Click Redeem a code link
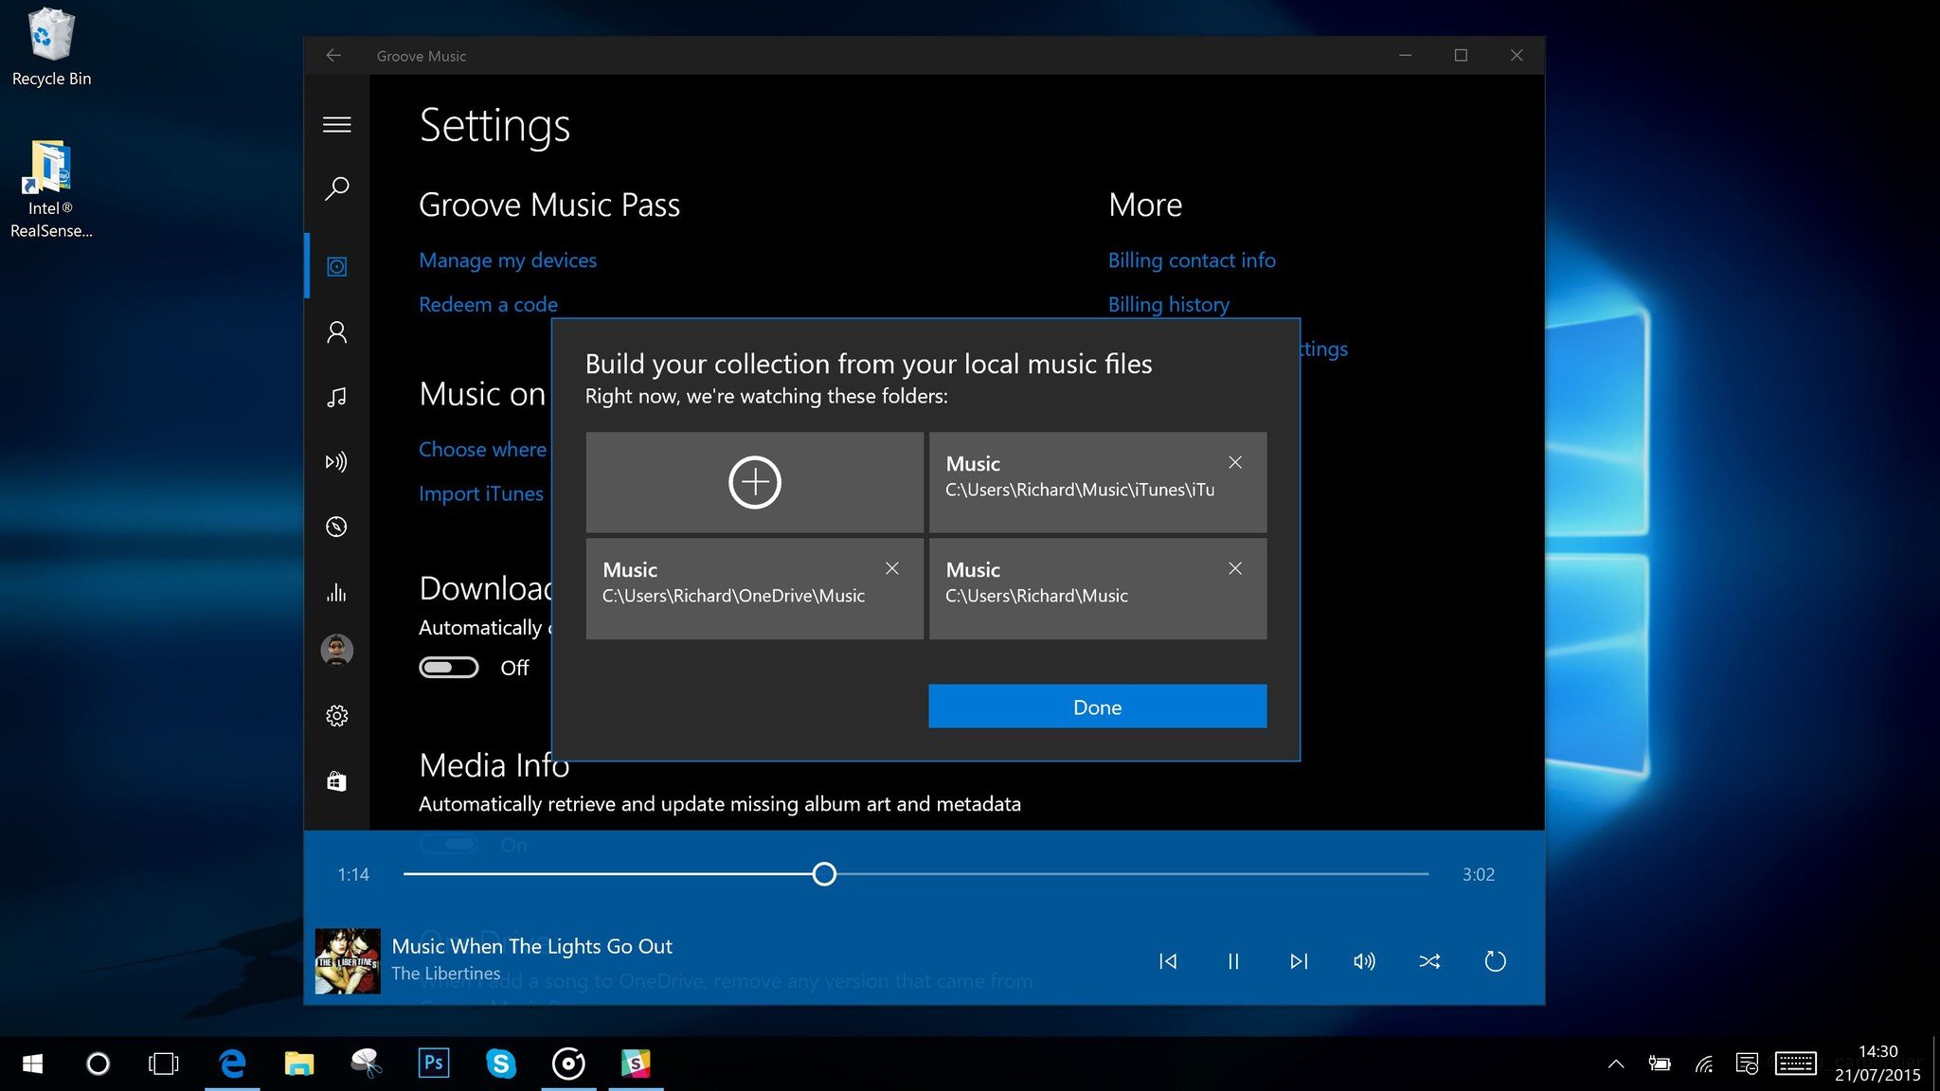 tap(488, 304)
